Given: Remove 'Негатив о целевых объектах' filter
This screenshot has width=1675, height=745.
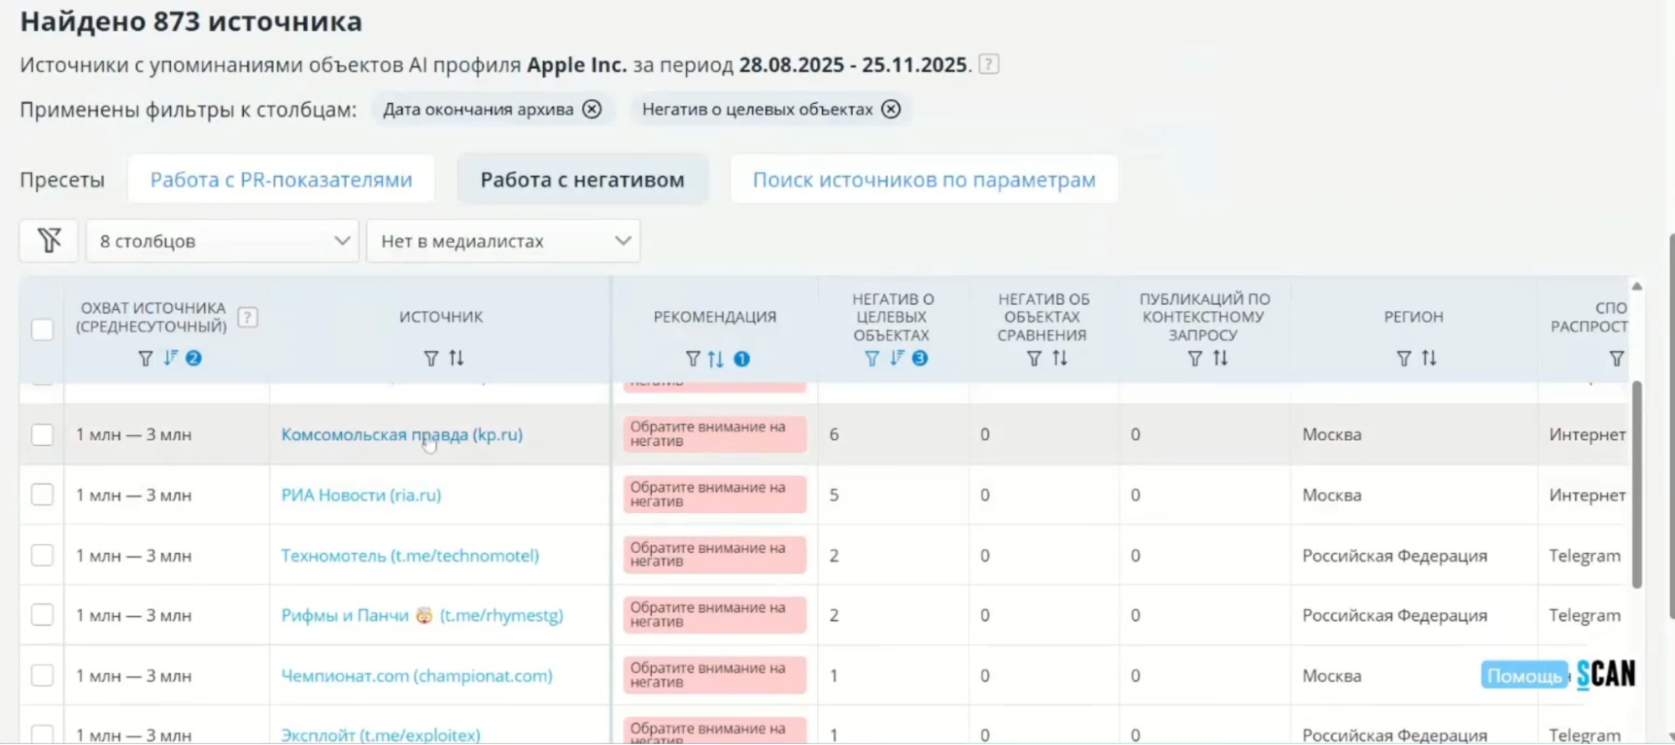Looking at the screenshot, I should pyautogui.click(x=892, y=110).
